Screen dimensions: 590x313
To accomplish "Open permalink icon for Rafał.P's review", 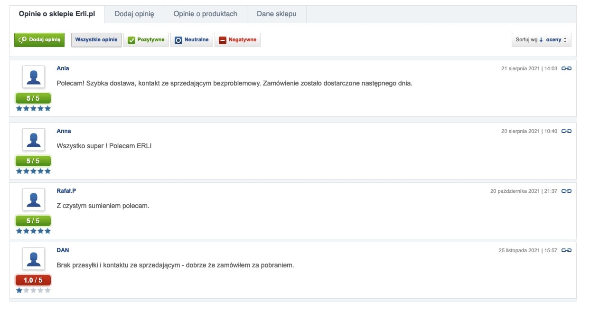I will (566, 191).
